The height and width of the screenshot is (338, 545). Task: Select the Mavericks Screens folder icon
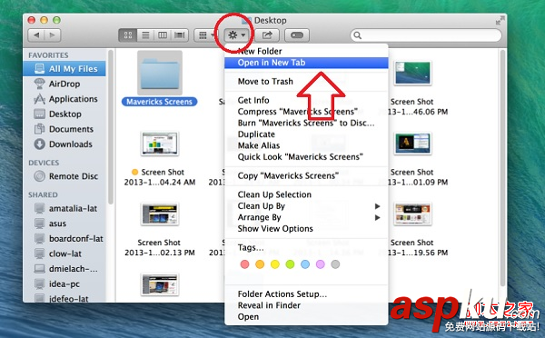[160, 73]
